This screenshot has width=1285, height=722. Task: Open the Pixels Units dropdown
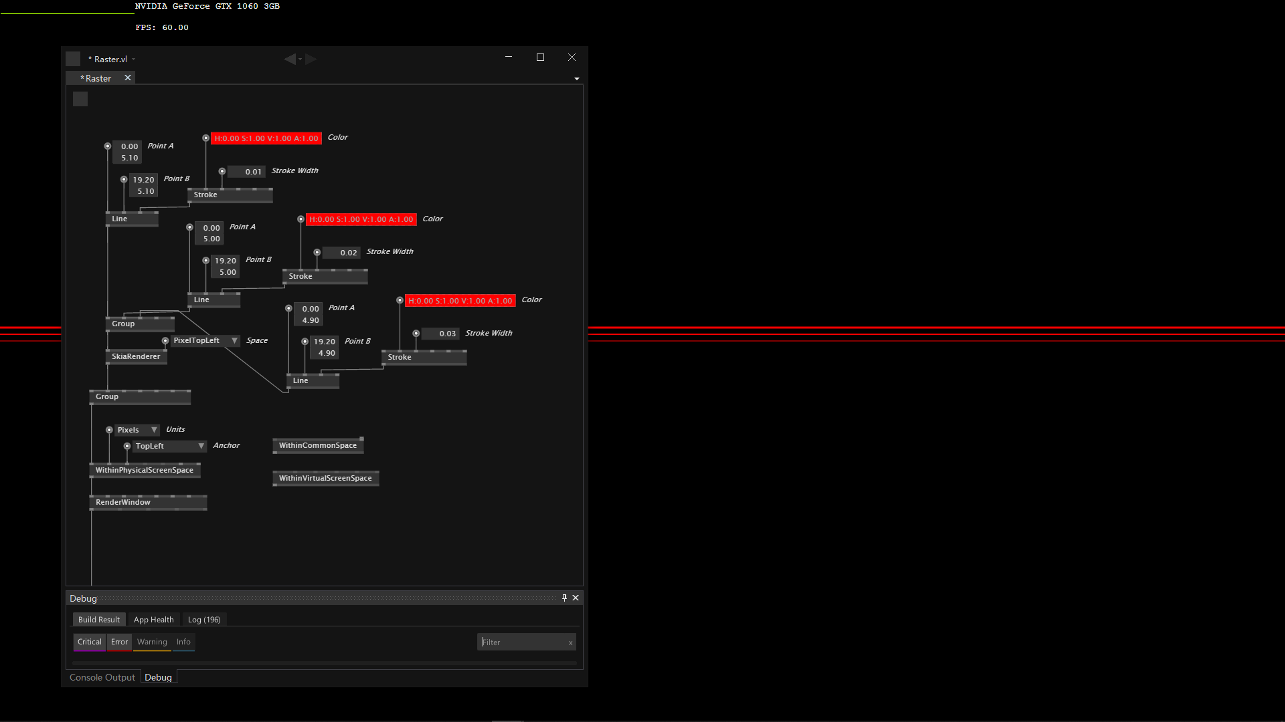(154, 430)
